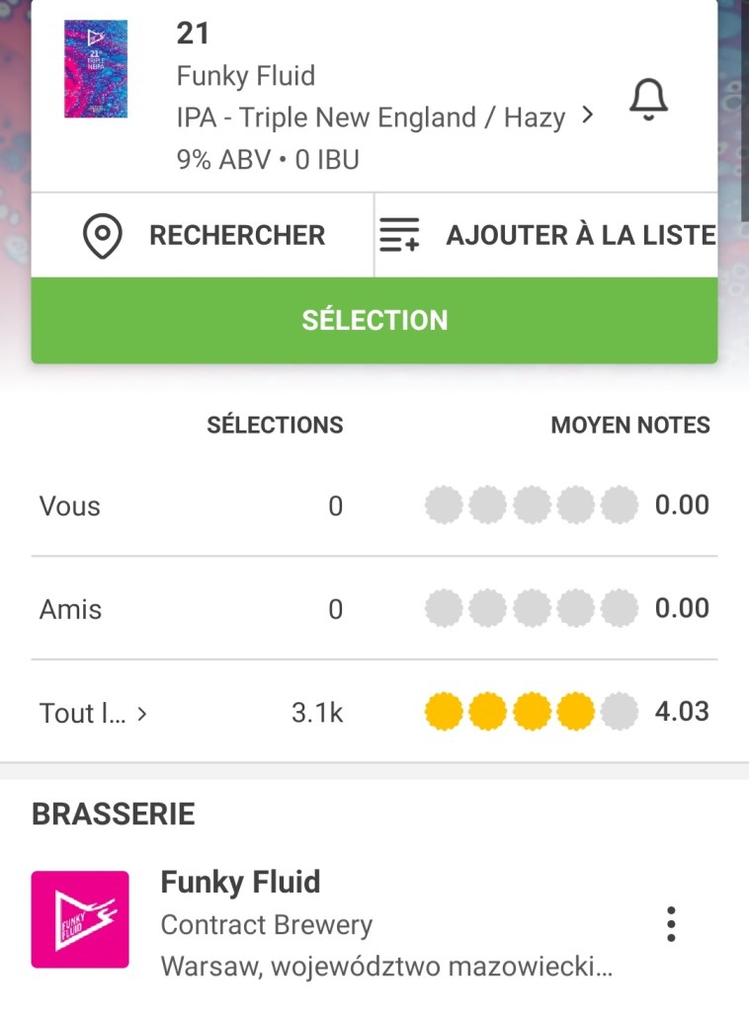
Task: Tap the RECHERCHER button label
Action: tap(236, 236)
